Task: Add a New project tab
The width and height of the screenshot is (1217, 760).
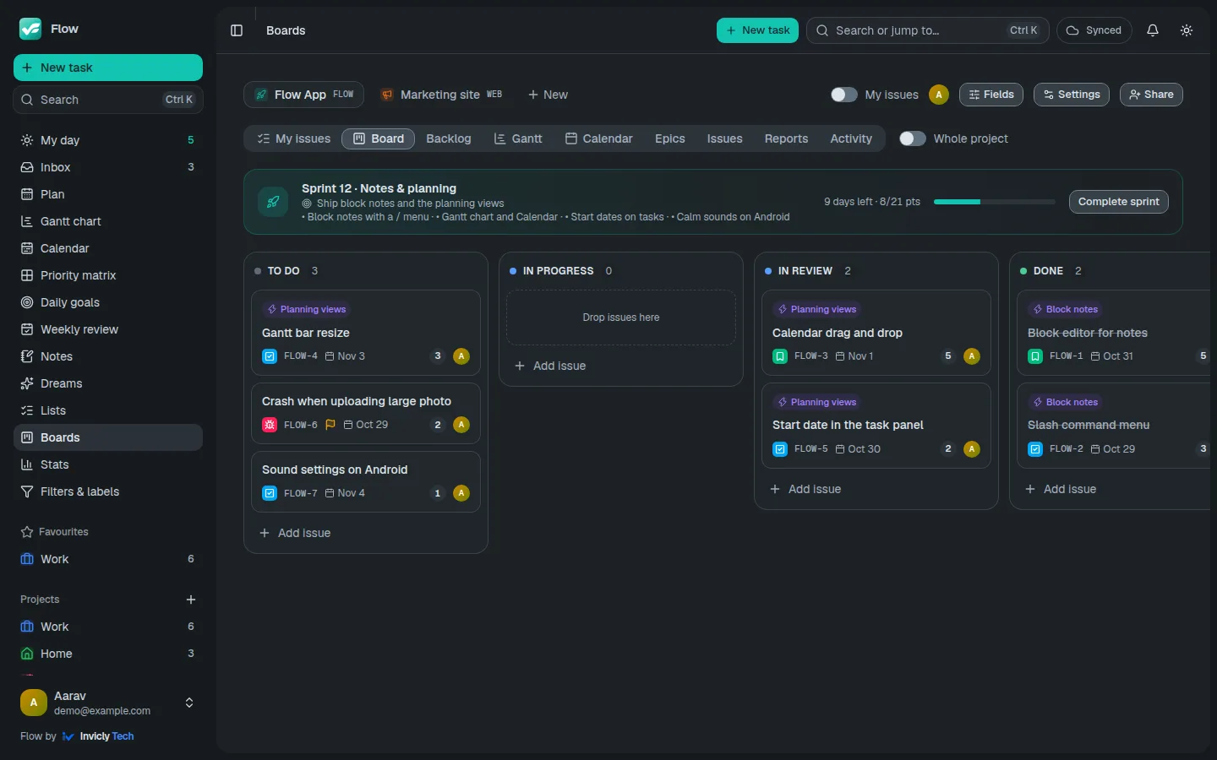Action: (548, 95)
